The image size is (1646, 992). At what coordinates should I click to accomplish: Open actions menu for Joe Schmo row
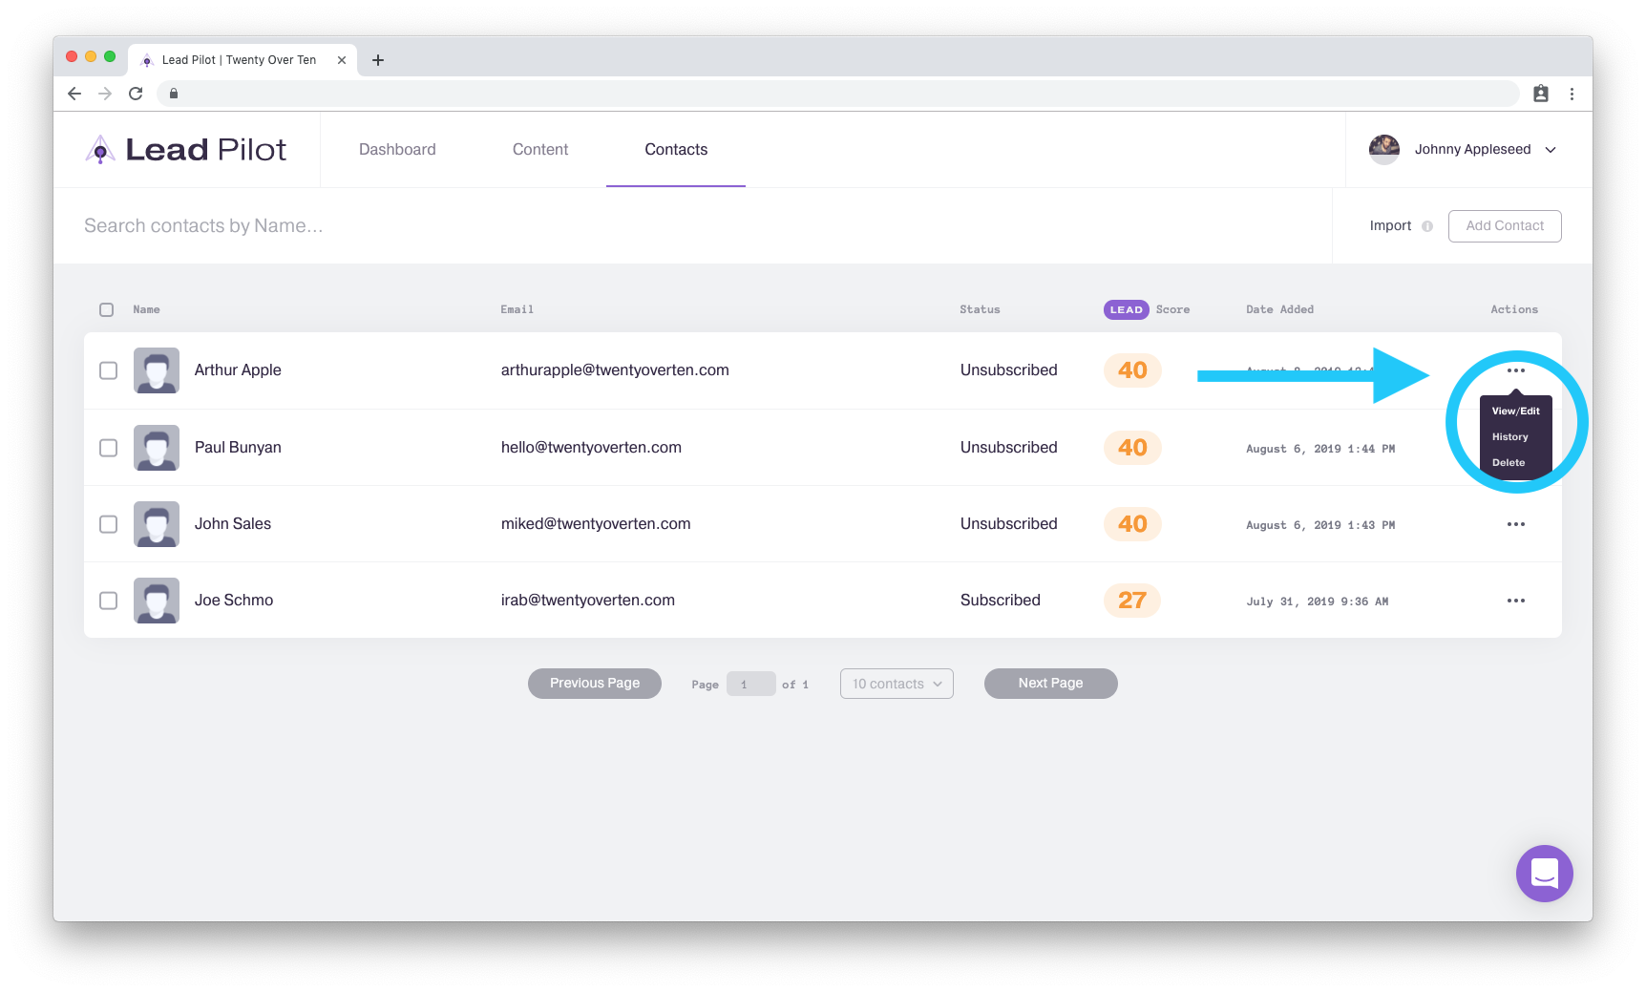(1516, 601)
